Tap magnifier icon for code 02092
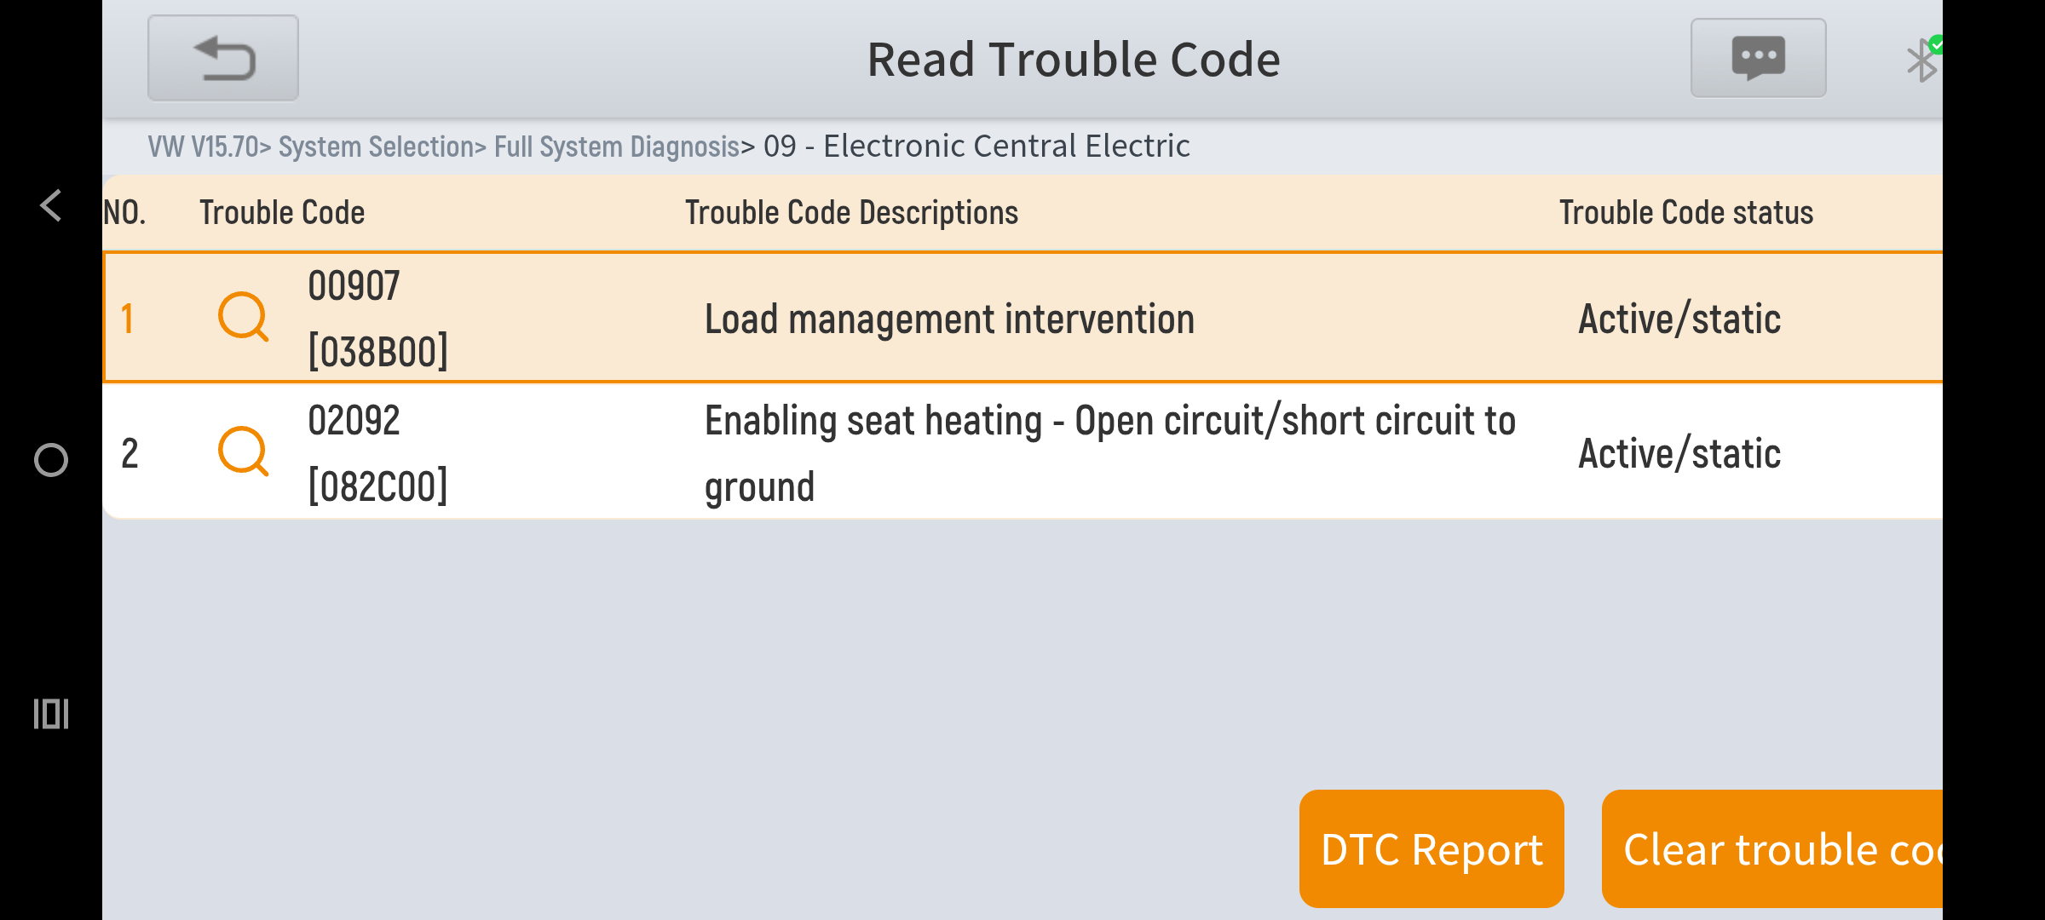The height and width of the screenshot is (920, 2045). click(x=244, y=451)
